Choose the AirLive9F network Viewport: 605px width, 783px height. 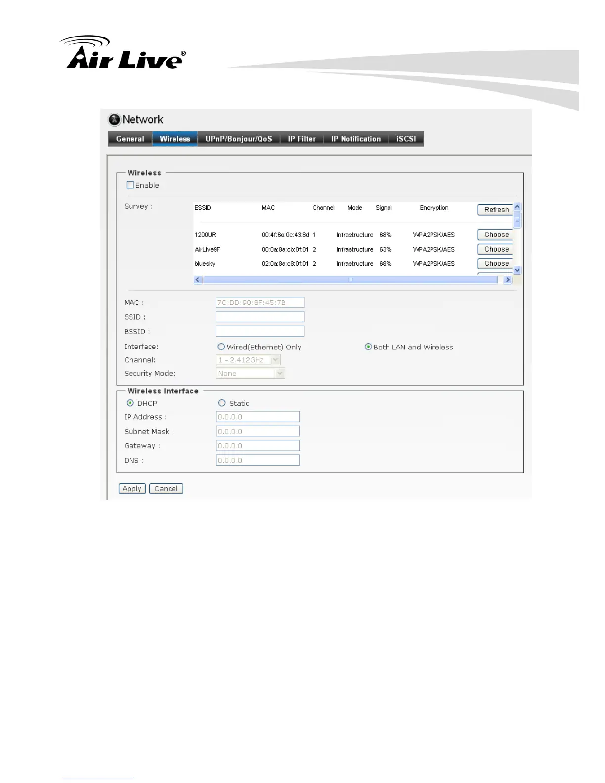click(x=495, y=249)
